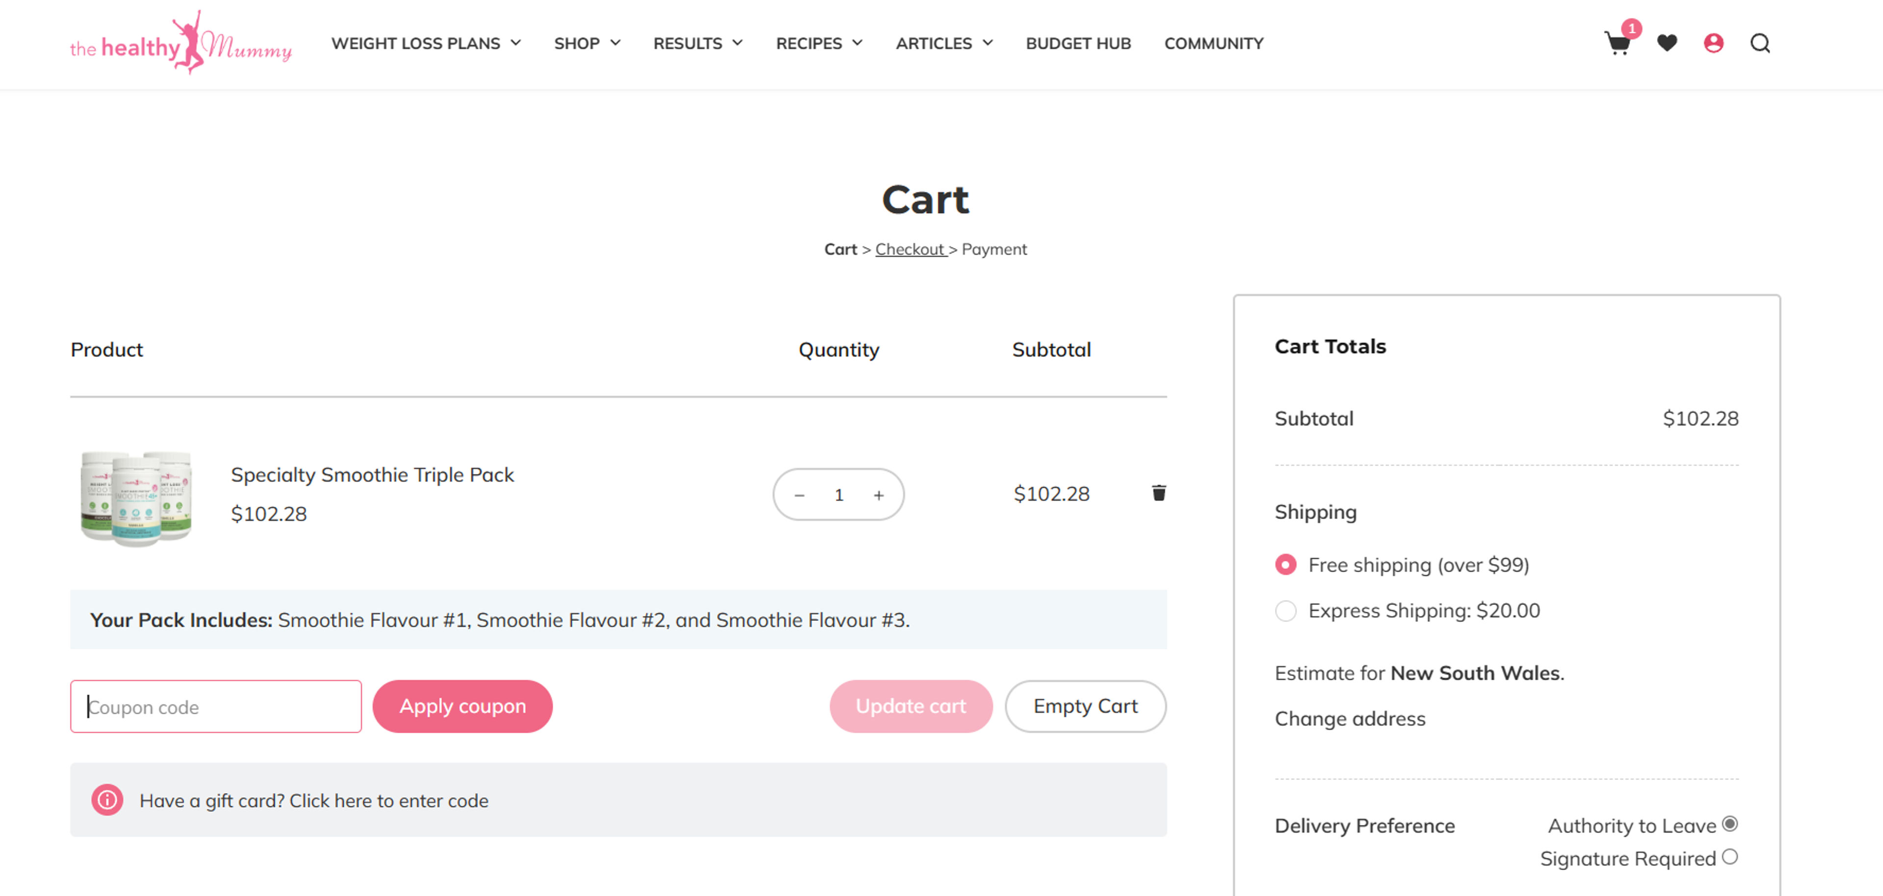Click the Cart Totals subtotal value $102.28
The image size is (1883, 896).
coord(1700,419)
